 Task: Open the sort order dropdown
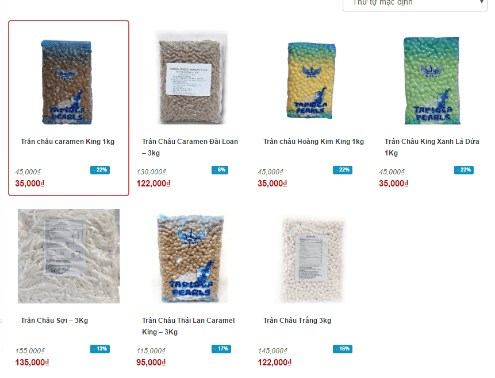[415, 4]
